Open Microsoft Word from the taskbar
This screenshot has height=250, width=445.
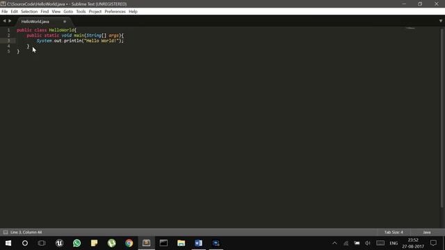(x=199, y=243)
